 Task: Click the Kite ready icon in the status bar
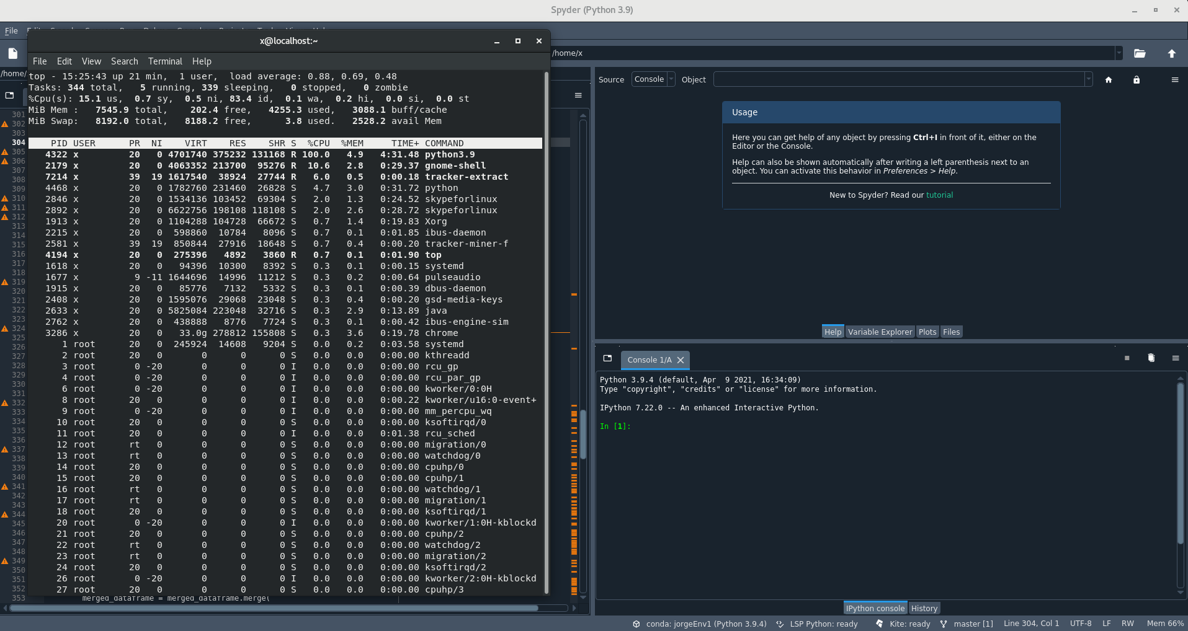(x=879, y=624)
